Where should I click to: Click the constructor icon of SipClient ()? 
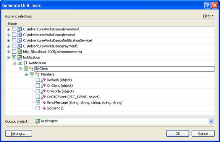tap(44, 108)
